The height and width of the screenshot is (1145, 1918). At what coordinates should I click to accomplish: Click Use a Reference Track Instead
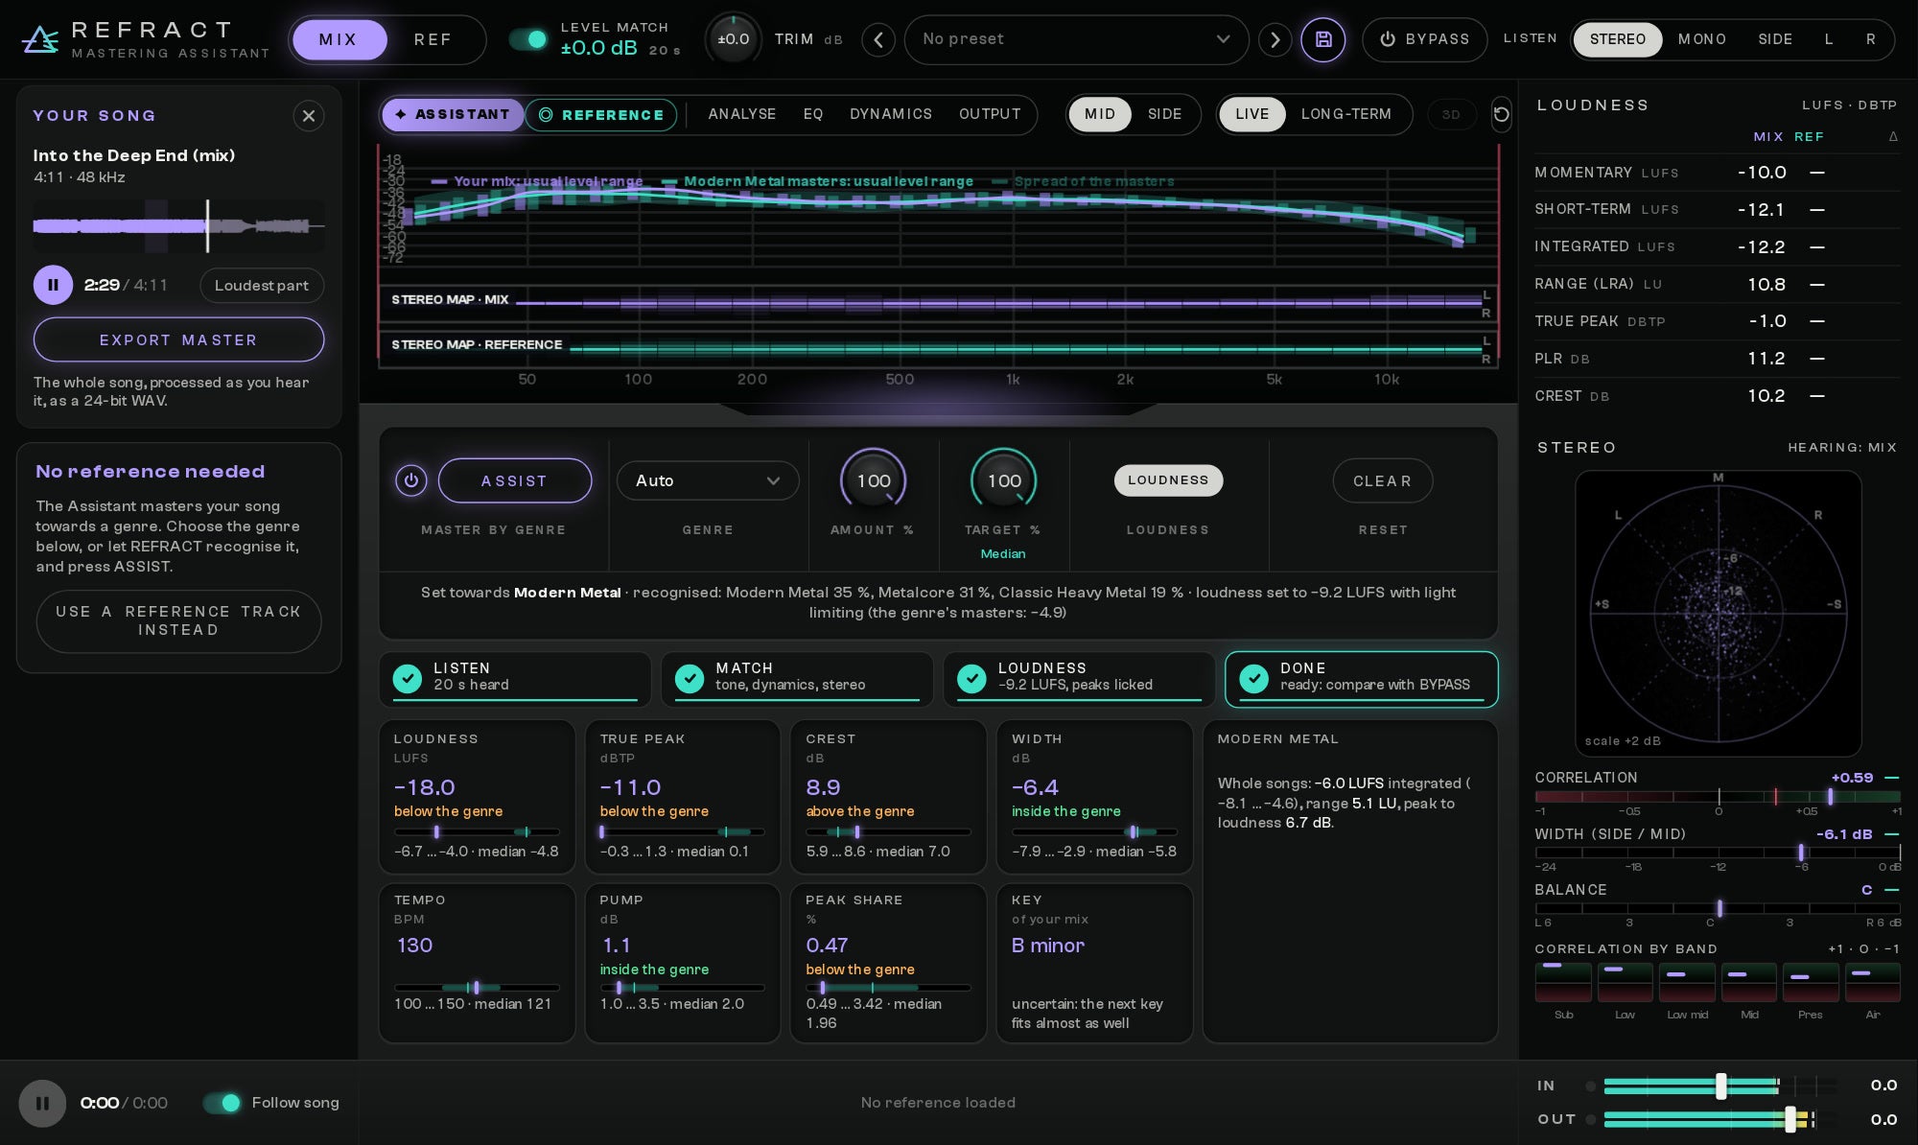click(x=178, y=620)
